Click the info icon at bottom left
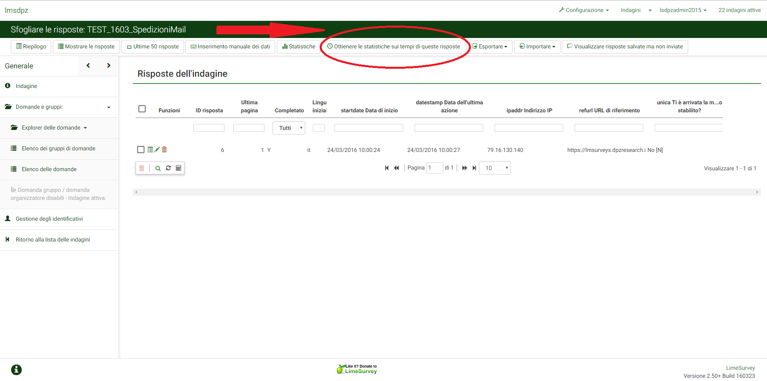The image size is (767, 381). pos(16,370)
